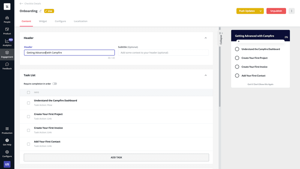Viewport: 300px width, 169px height.
Task: Open the Push Updates dropdown arrow
Action: click(261, 11)
